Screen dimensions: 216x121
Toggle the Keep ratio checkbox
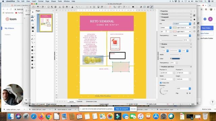pos(161,83)
